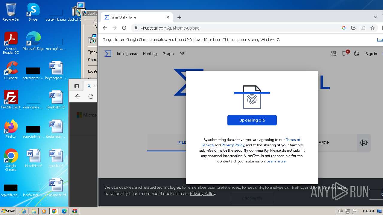Click the Windows Start button
Viewport: 383px width, 215px height.
(8, 211)
